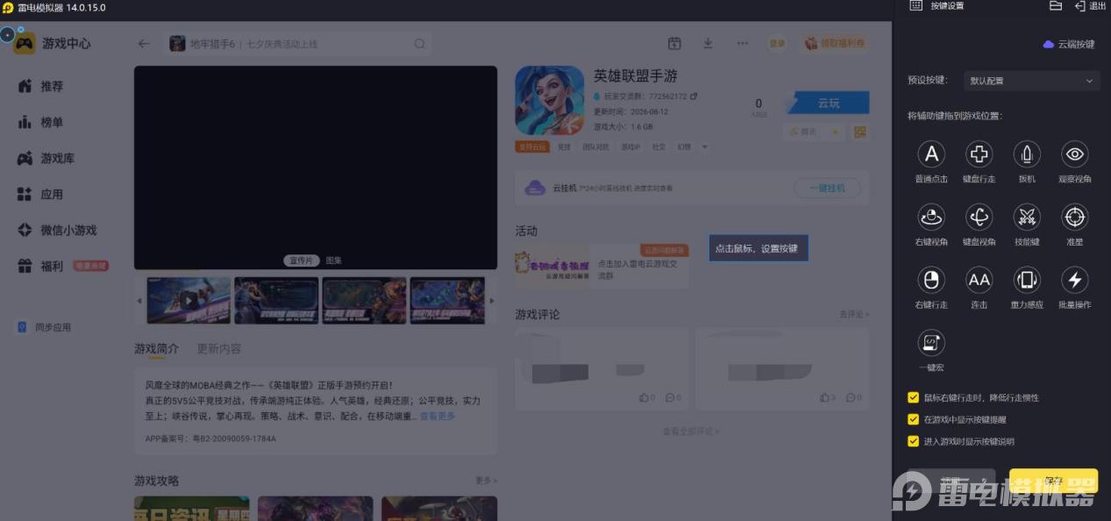Screen dimensions: 1111x521
Task: Select the 右键行走 mouse walk icon
Action: coord(930,280)
